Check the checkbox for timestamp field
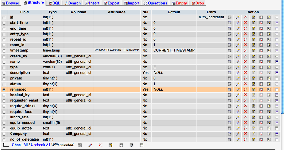Screen dimensions: 284x150 (x=4, y=51)
